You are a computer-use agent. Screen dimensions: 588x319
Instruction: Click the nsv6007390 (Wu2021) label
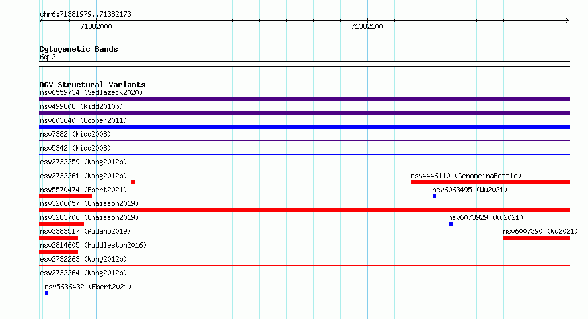[540, 231]
